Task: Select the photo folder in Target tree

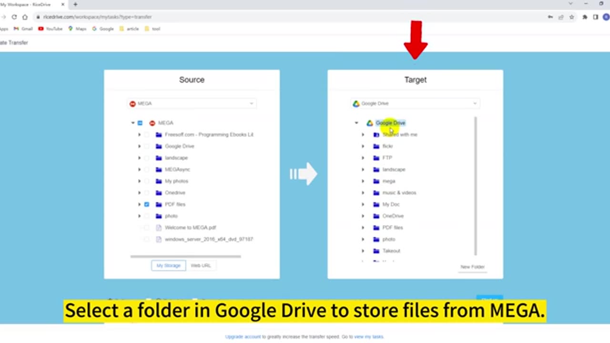Action: pyautogui.click(x=388, y=239)
